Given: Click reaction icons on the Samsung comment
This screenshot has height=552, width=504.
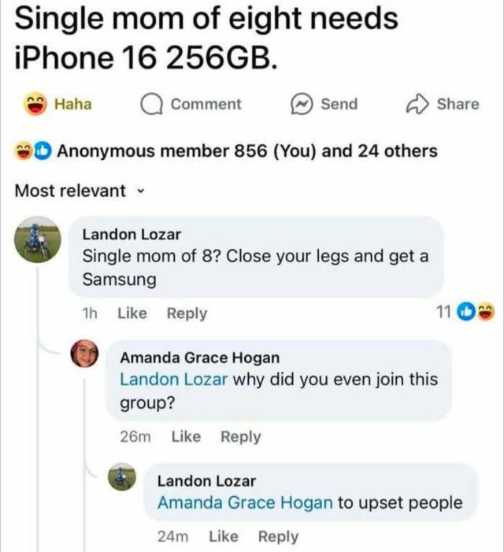Looking at the screenshot, I should (x=476, y=312).
